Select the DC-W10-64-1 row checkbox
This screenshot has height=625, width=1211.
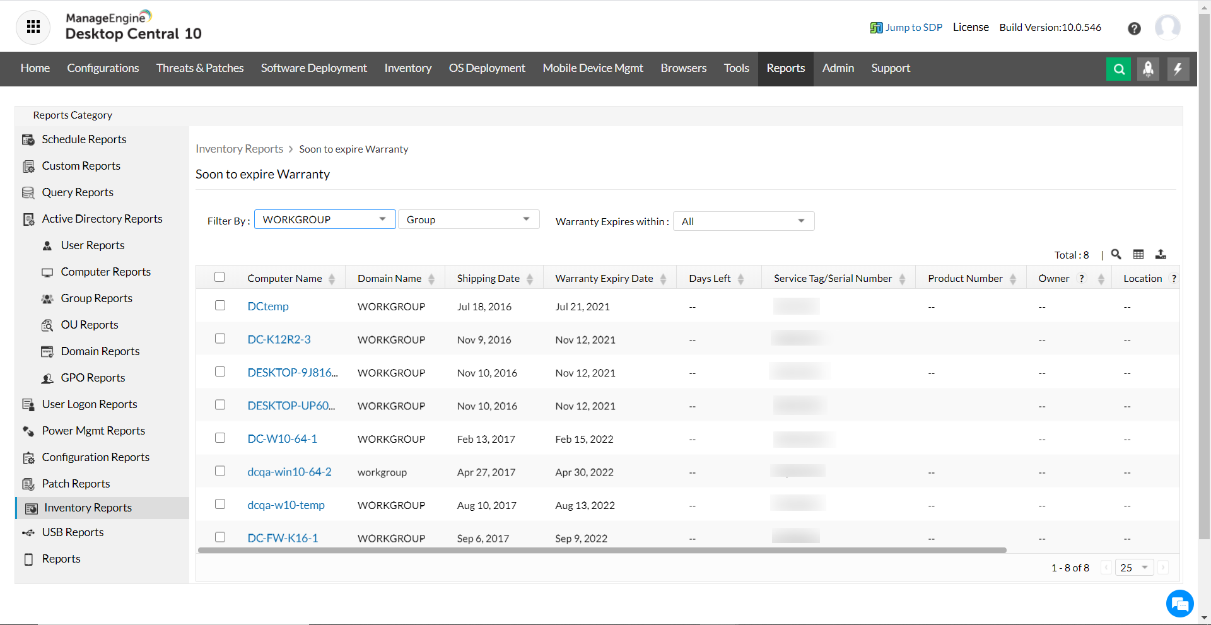click(x=220, y=438)
